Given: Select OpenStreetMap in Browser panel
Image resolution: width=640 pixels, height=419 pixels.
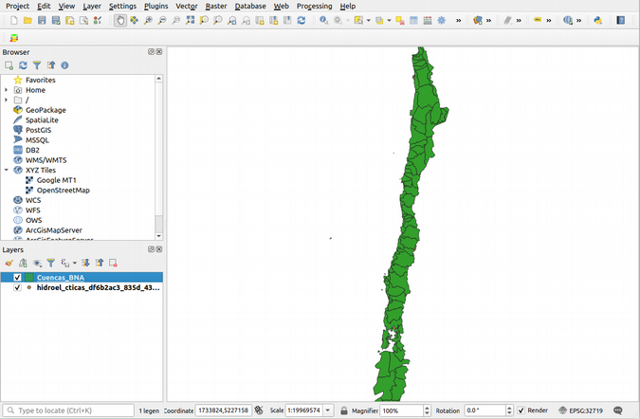Looking at the screenshot, I should 63,190.
